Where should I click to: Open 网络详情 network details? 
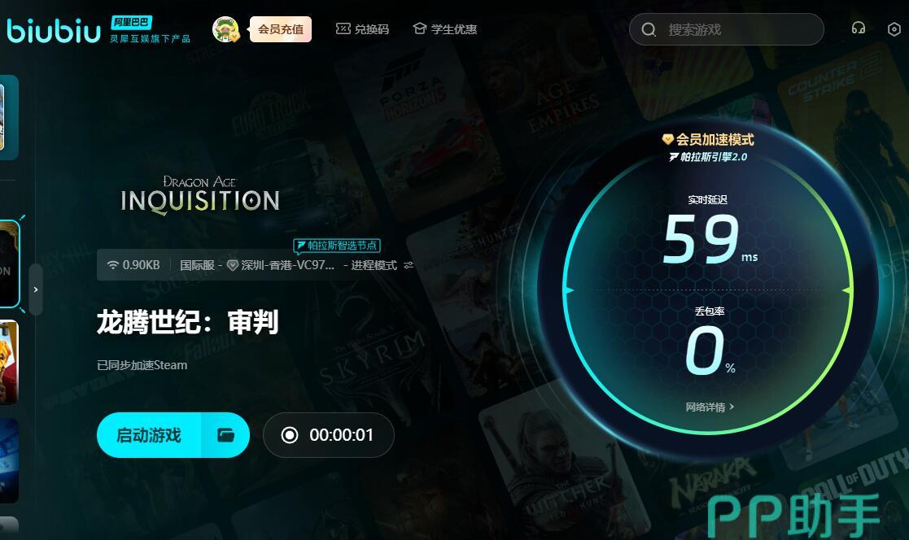coord(710,407)
